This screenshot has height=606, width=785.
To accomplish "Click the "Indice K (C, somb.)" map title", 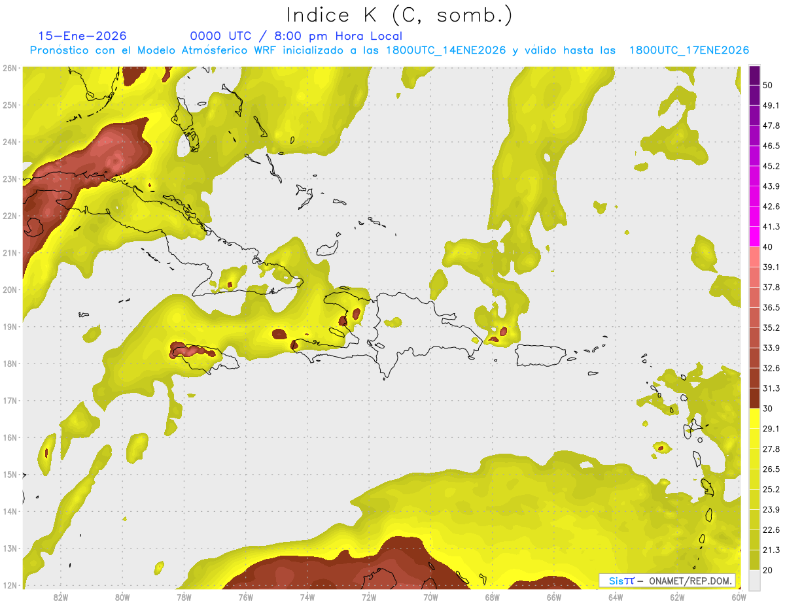I will click(399, 15).
